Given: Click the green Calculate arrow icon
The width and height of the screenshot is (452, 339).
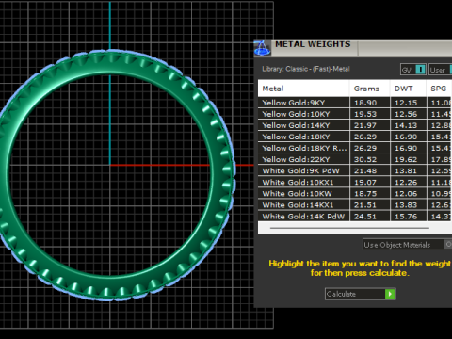Looking at the screenshot, I should (x=390, y=294).
